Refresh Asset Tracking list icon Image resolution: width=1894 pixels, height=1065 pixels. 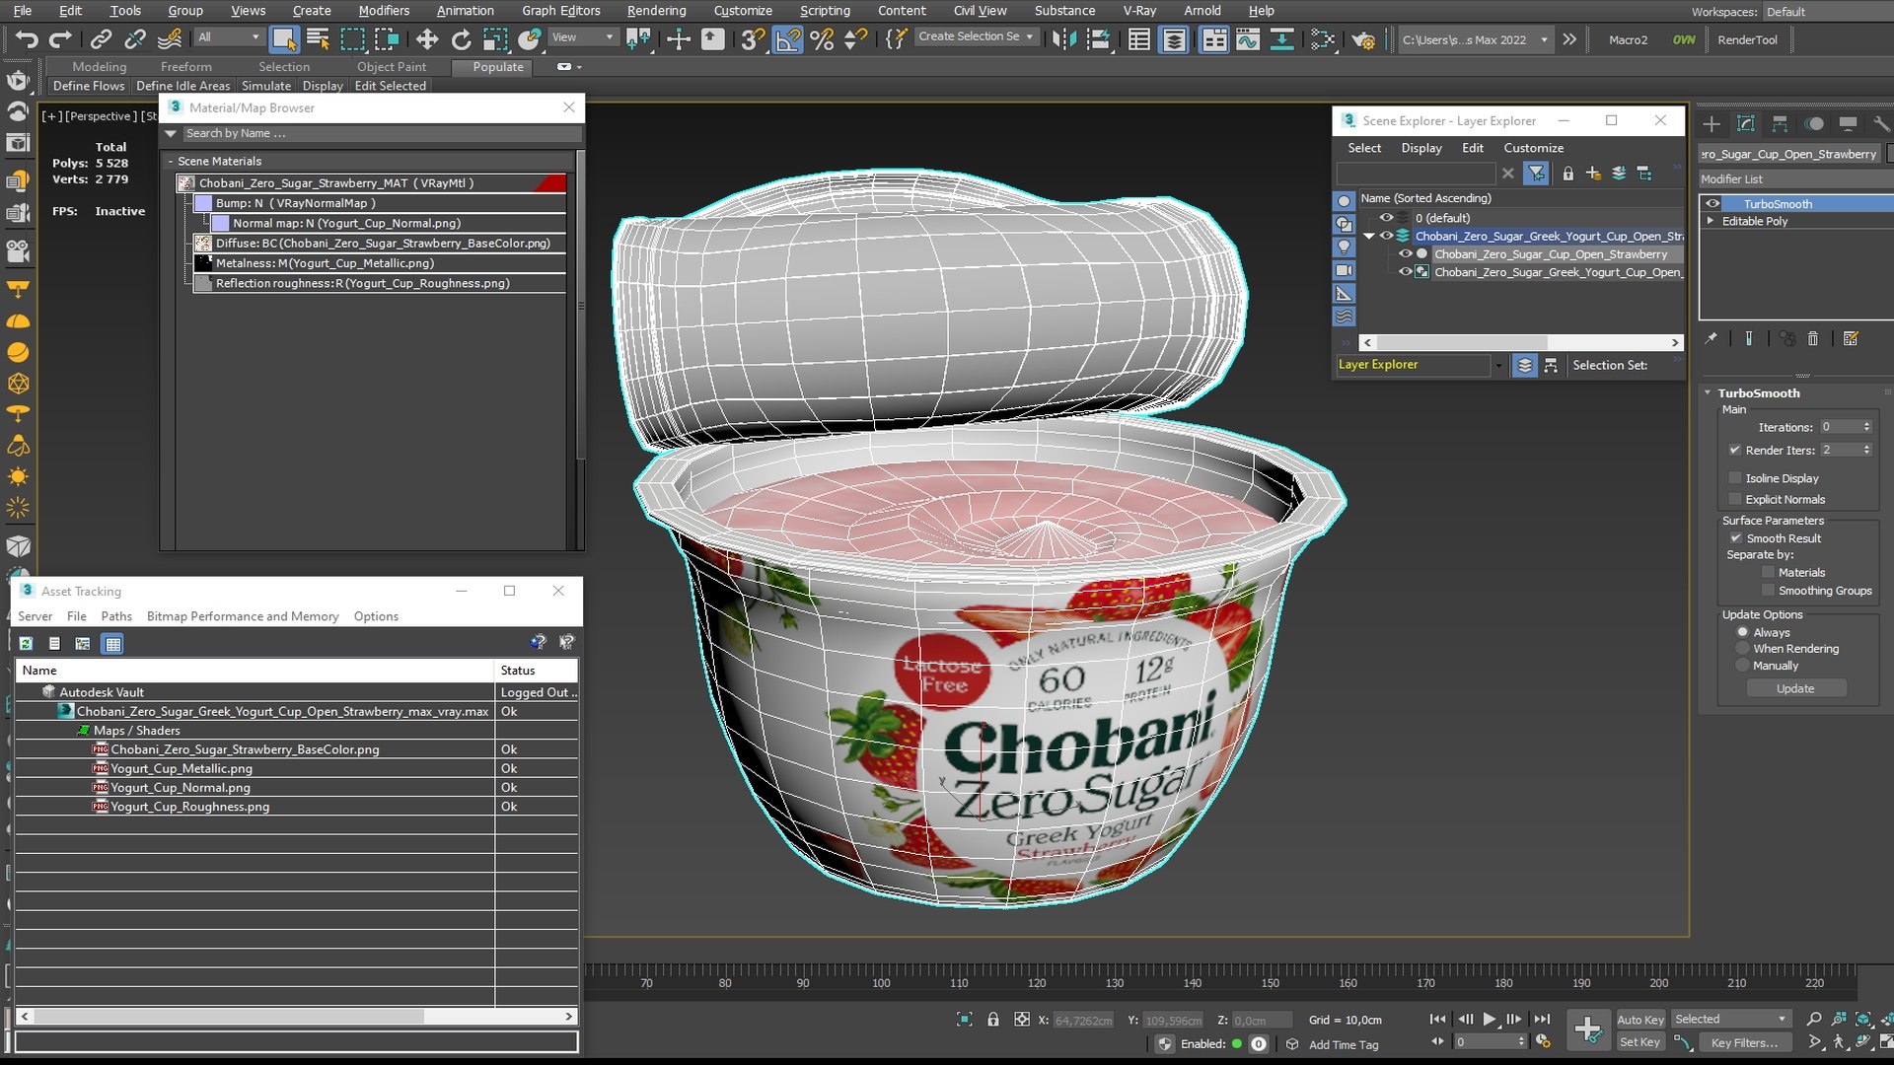pos(26,643)
